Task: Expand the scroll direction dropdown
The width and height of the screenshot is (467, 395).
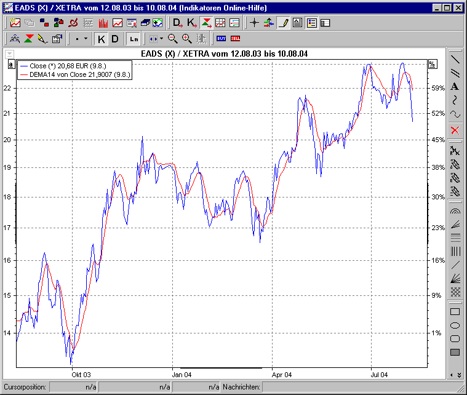Action: (x=161, y=39)
